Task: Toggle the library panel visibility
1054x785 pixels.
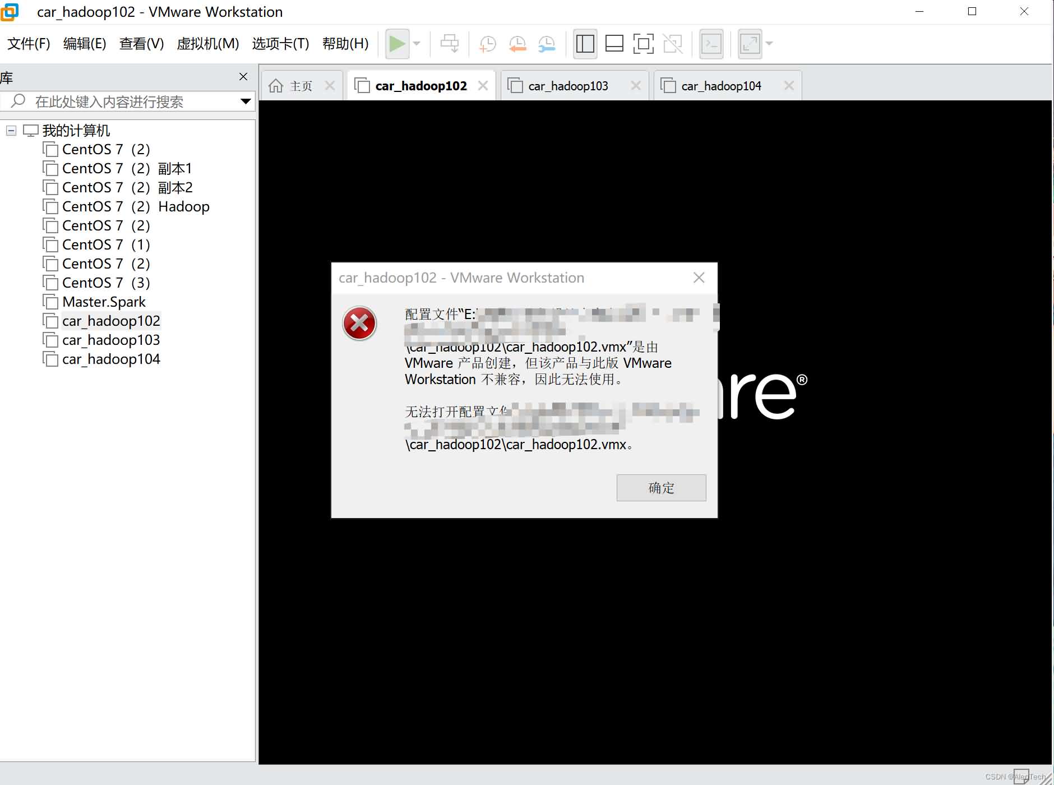Action: pos(585,43)
